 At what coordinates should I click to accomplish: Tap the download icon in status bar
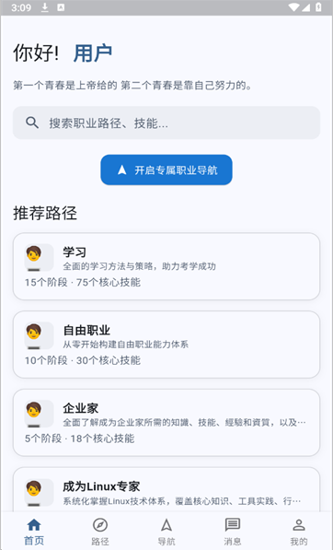coord(45,7)
